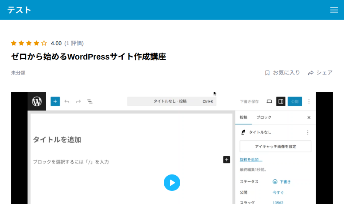
Task: Click the black inline add-block plus button
Action: point(226,160)
